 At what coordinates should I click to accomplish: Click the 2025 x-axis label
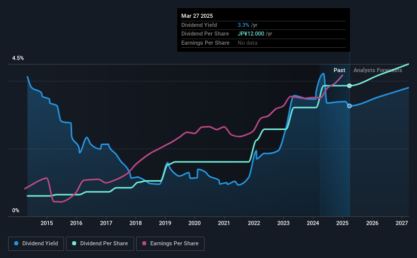click(342, 223)
